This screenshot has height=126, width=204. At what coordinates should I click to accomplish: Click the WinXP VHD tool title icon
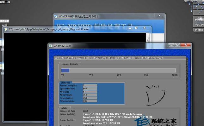[56, 16]
